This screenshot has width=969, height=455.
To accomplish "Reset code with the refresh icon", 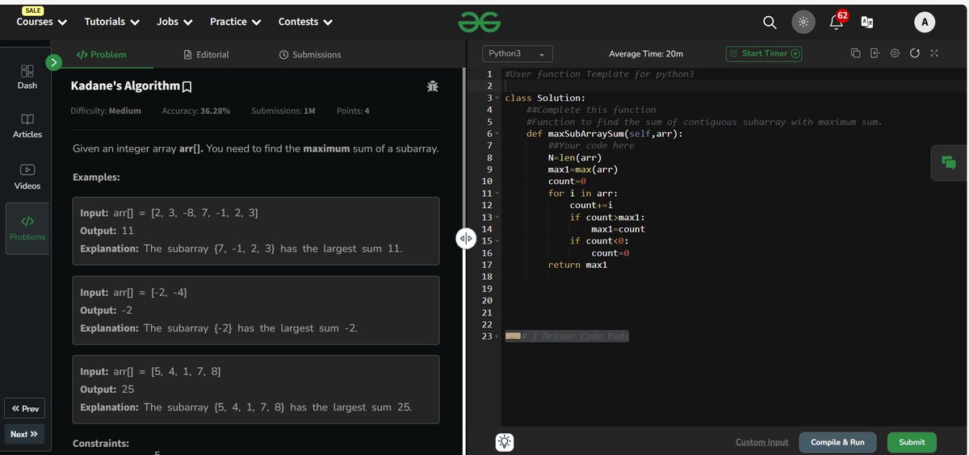I will coord(914,53).
